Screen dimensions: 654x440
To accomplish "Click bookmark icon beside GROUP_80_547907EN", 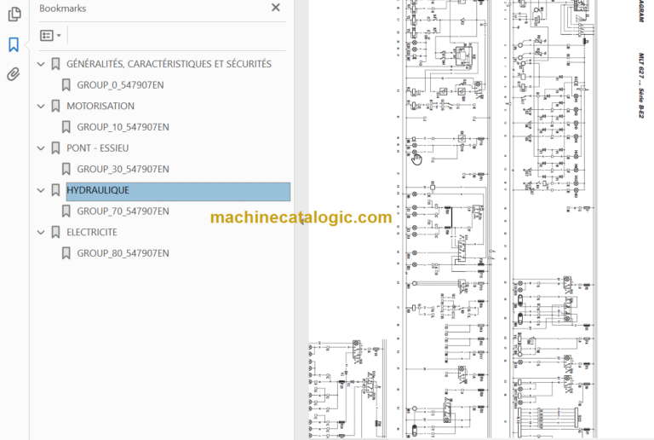I will coord(66,253).
